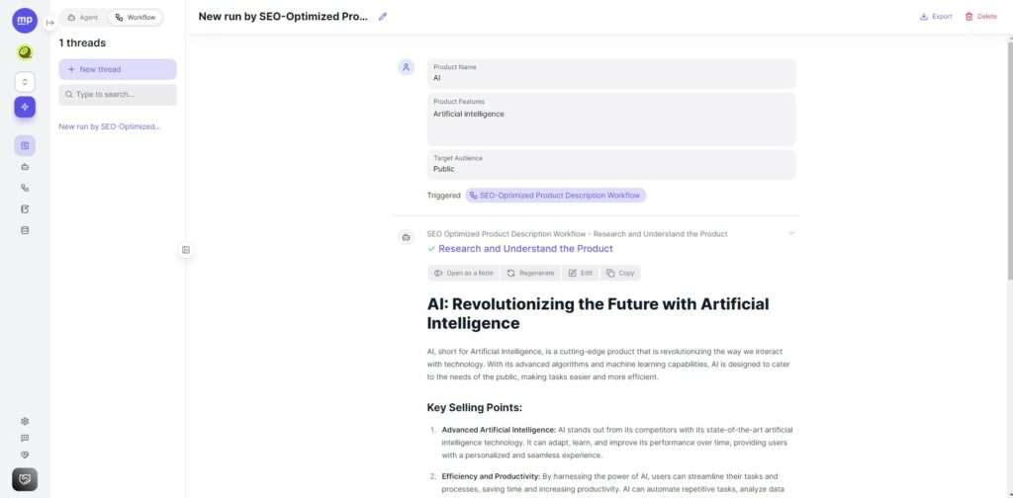Click the Regenerate button
Image resolution: width=1013 pixels, height=498 pixels.
pyautogui.click(x=530, y=273)
